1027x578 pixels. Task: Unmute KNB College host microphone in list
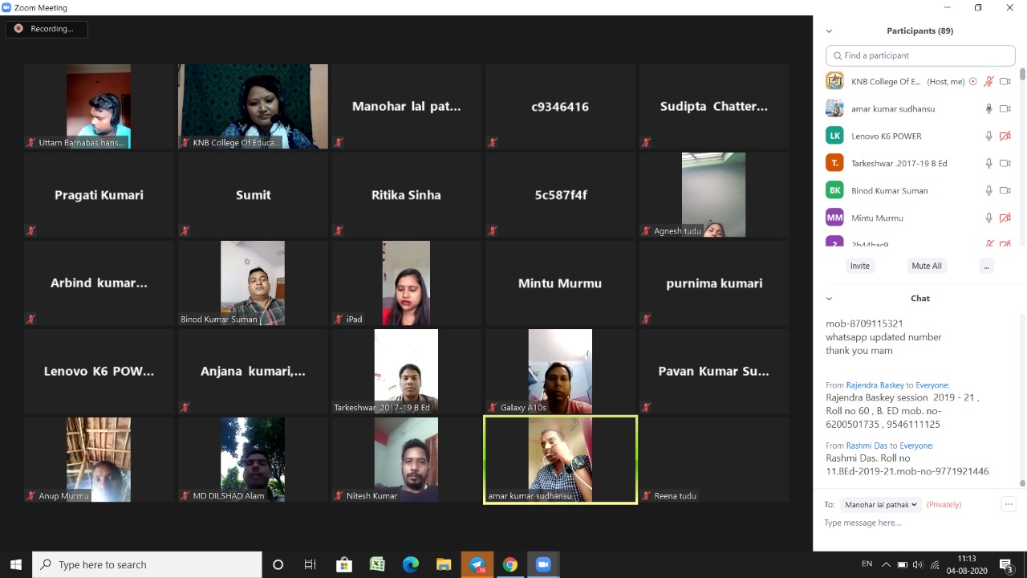[x=988, y=81]
